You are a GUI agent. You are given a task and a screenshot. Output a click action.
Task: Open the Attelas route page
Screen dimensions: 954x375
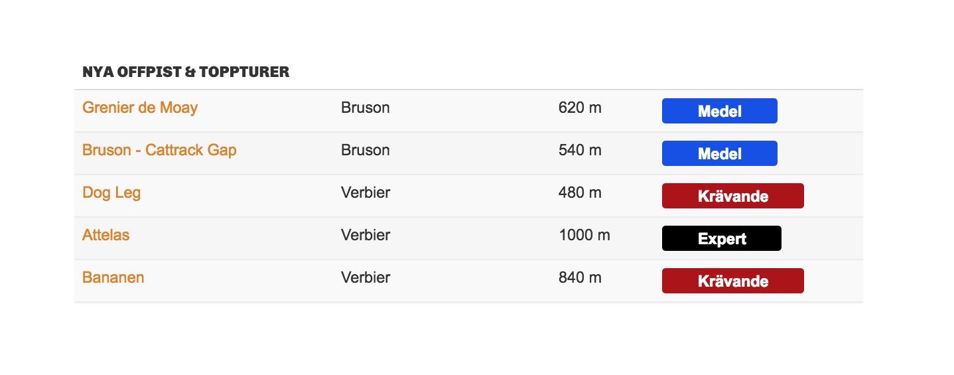[106, 235]
